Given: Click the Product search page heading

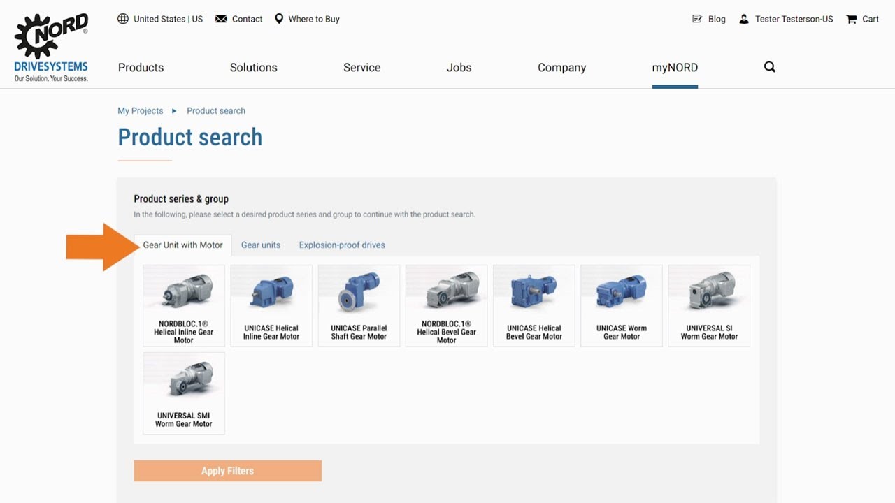Looking at the screenshot, I should coord(190,138).
